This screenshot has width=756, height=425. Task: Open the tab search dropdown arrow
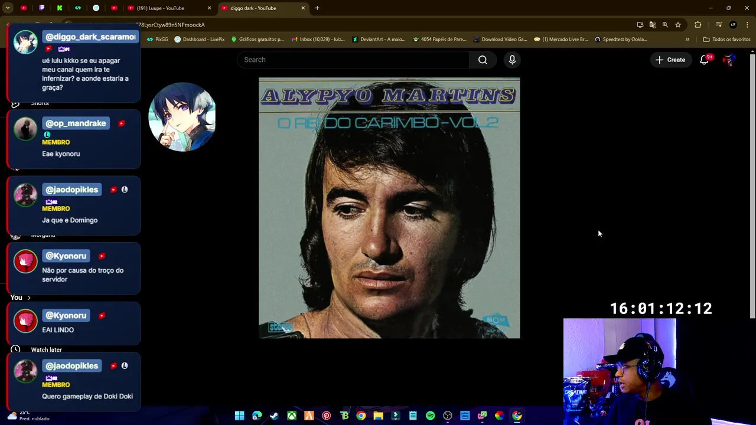8,8
